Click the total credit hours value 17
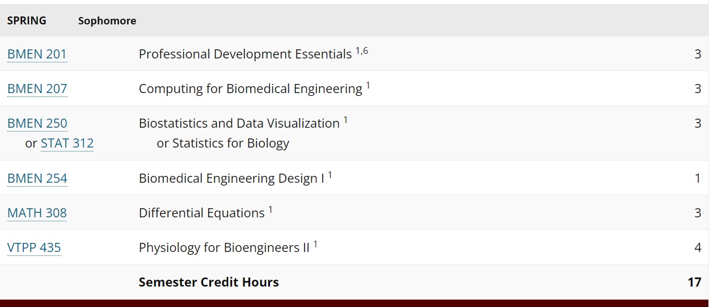Screen dimensions: 714x307 (694, 282)
